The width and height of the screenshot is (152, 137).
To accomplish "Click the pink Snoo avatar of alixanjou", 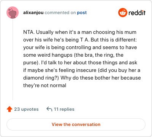I will pyautogui.click(x=13, y=13).
